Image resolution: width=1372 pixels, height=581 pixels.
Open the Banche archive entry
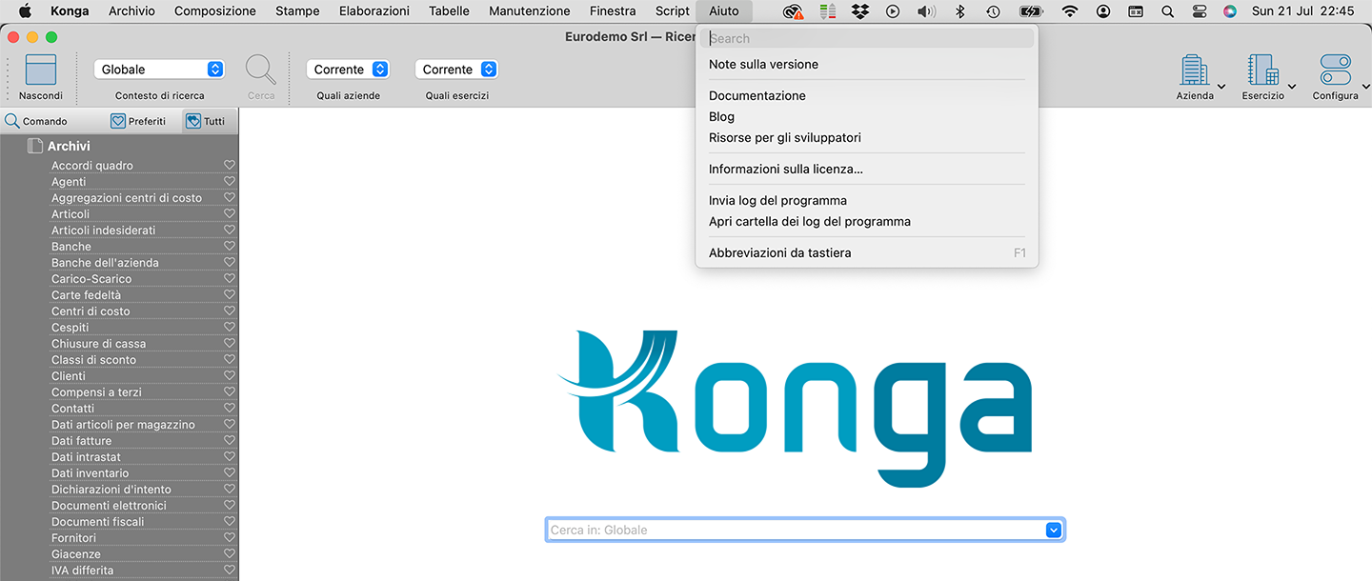[x=71, y=247]
